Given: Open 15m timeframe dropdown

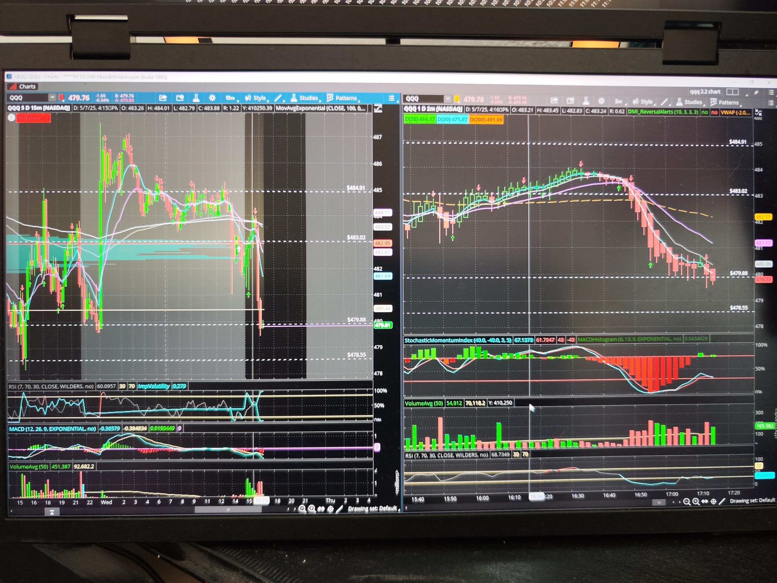Looking at the screenshot, I should 230,98.
